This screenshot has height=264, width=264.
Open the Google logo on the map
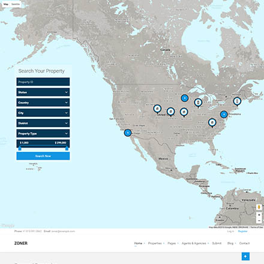coord(8,226)
